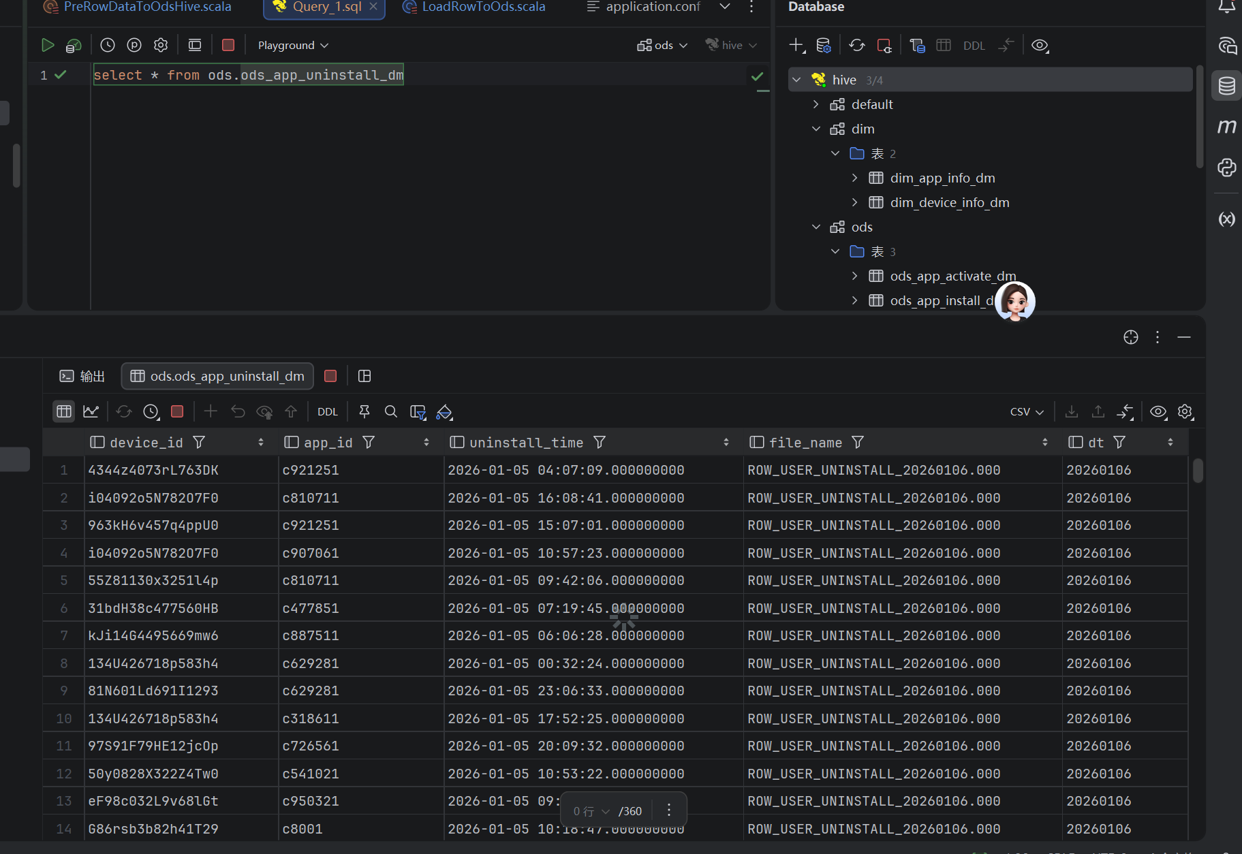Switch result view to table grid
The height and width of the screenshot is (854, 1242).
[64, 411]
